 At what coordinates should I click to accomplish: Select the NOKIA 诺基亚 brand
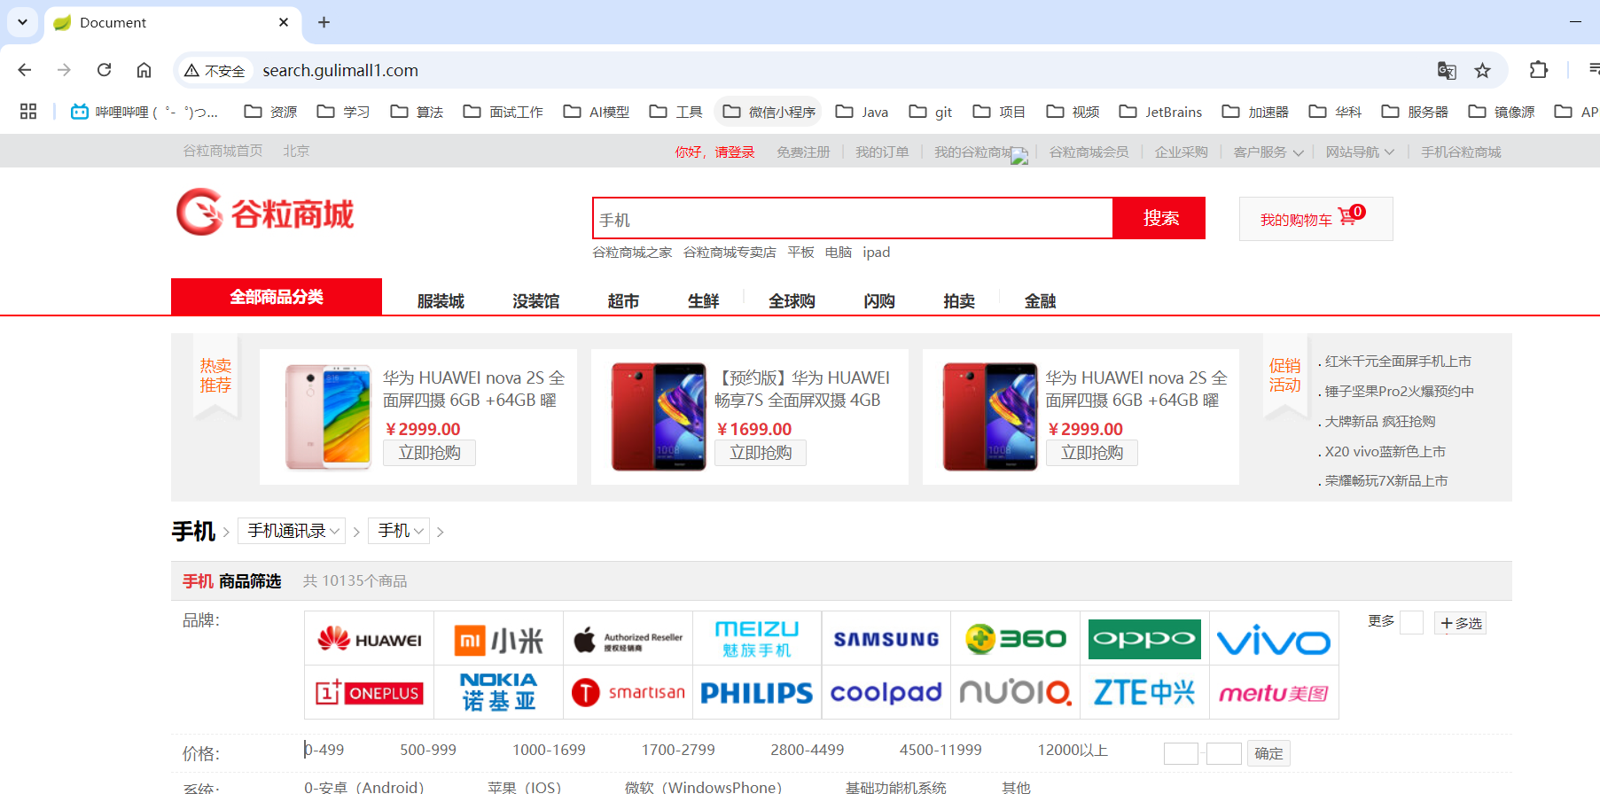pos(499,692)
